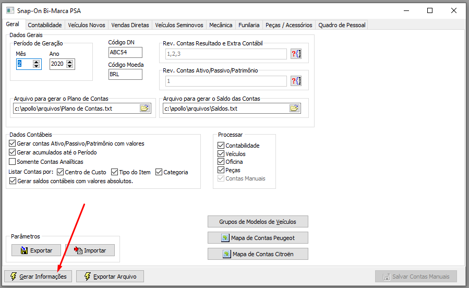Viewport: 469px width, 288px height.
Task: Close the Snap-On Bi-Marca PSA window
Action: coord(454,11)
